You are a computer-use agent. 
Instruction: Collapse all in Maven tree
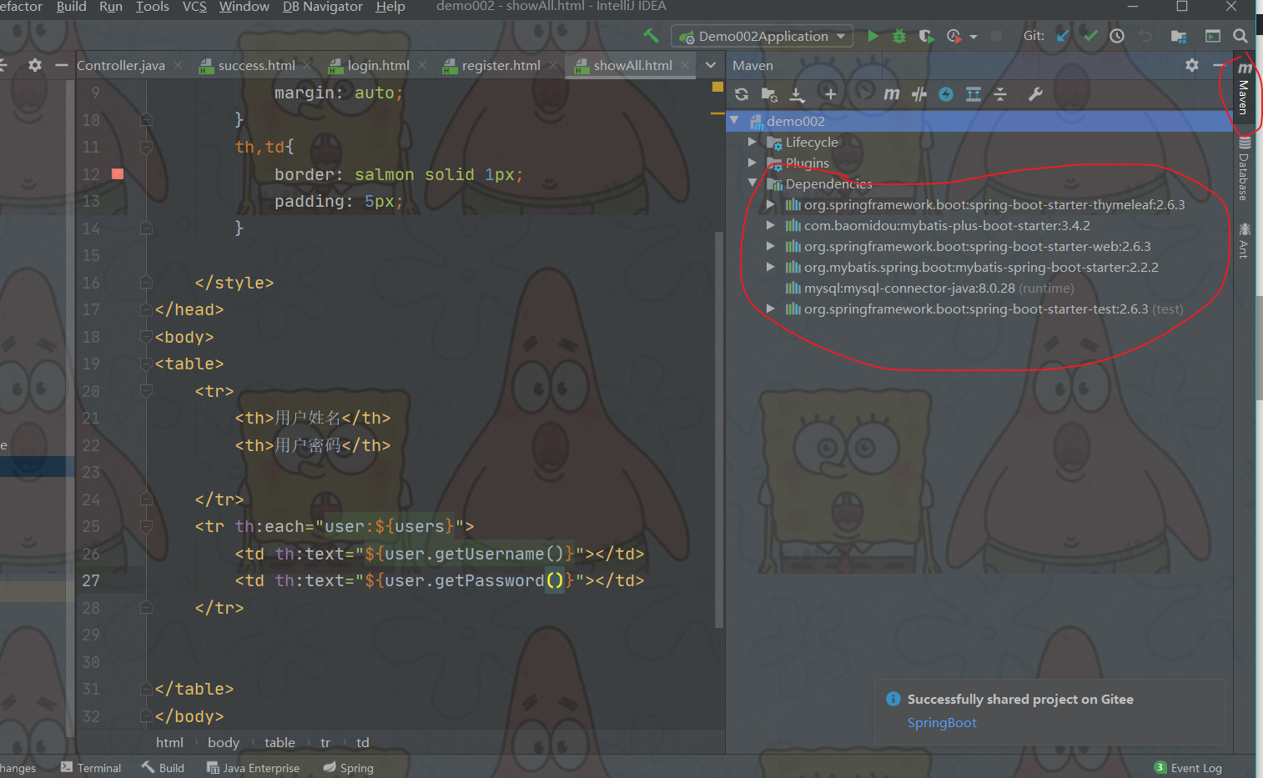(x=1000, y=94)
